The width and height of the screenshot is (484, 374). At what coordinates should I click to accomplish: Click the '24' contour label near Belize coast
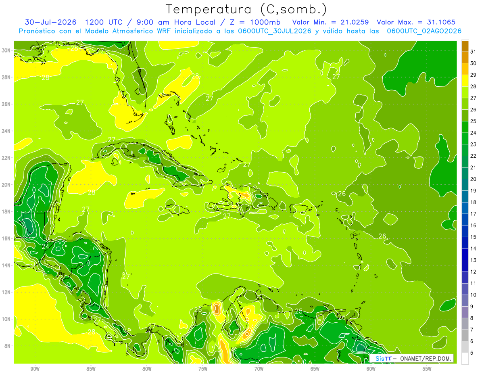(46, 246)
